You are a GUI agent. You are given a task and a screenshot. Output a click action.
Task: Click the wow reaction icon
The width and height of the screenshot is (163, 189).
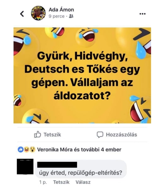point(32,150)
